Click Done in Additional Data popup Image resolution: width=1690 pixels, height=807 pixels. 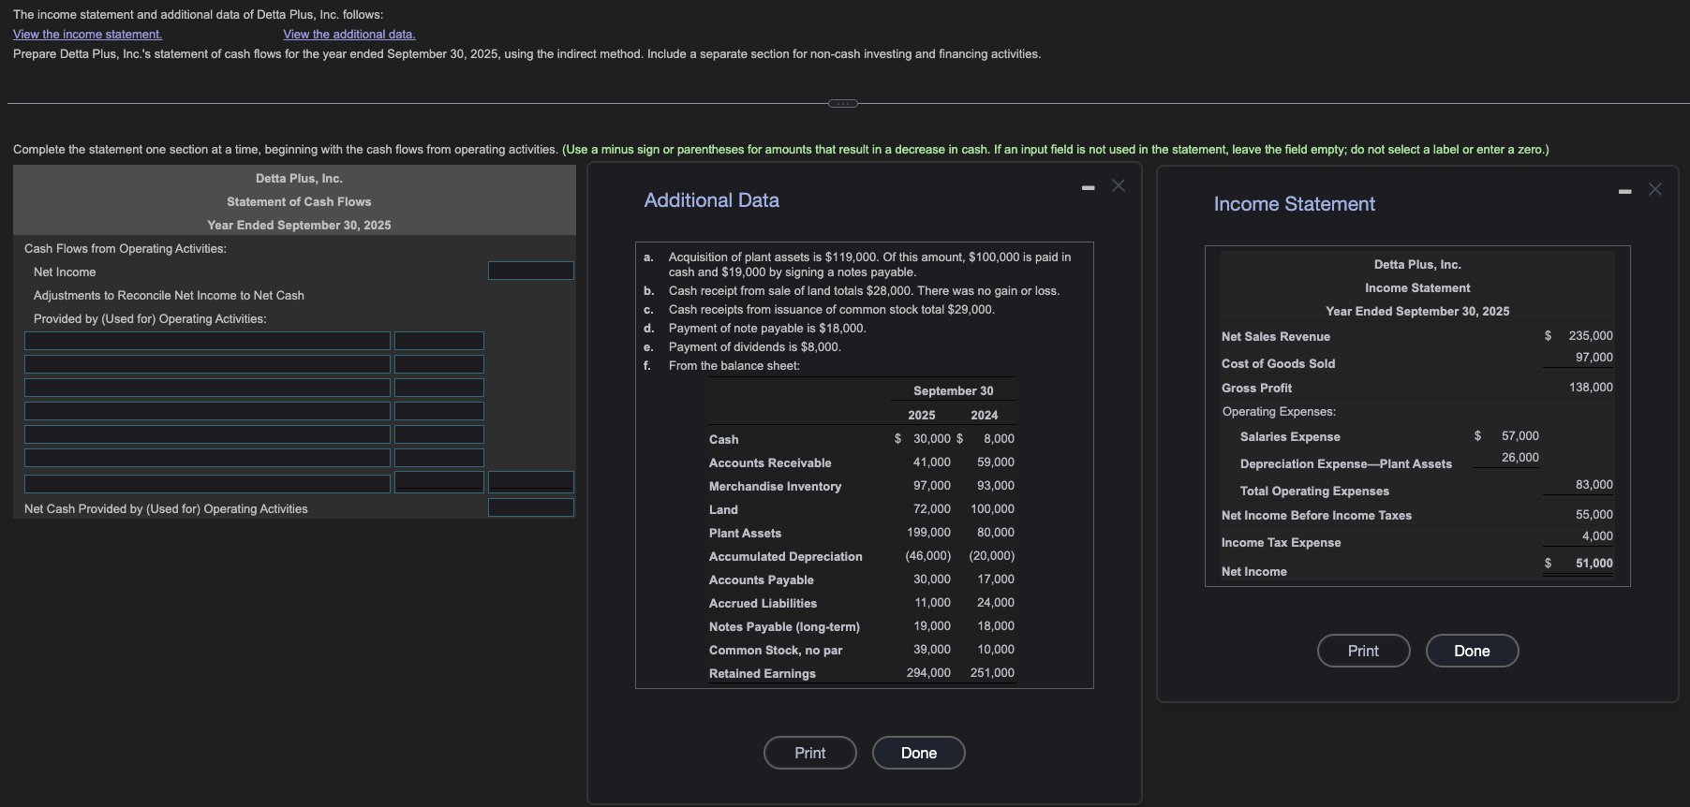[x=919, y=753]
